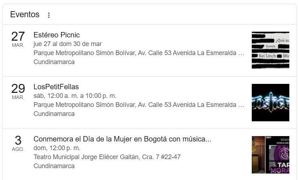Open the Estéreo Picnic venue address line

pyautogui.click(x=139, y=53)
